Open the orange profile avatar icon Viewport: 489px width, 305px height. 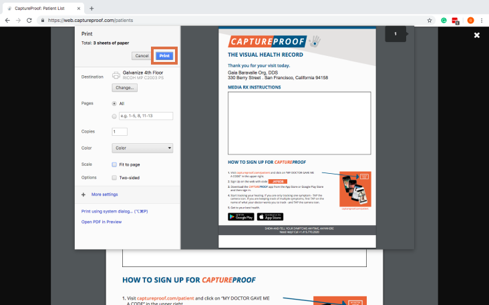pyautogui.click(x=470, y=21)
